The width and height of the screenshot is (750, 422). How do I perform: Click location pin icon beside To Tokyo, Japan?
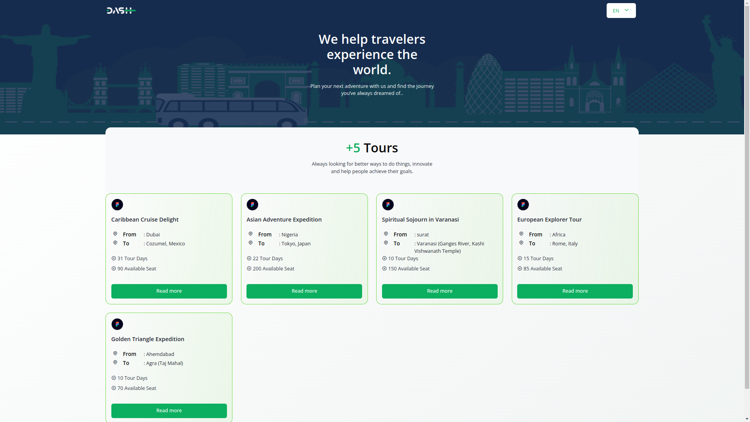pyautogui.click(x=250, y=243)
